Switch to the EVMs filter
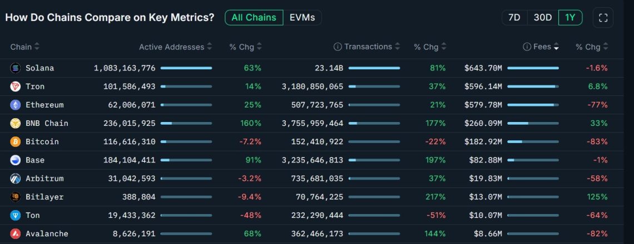 point(302,18)
